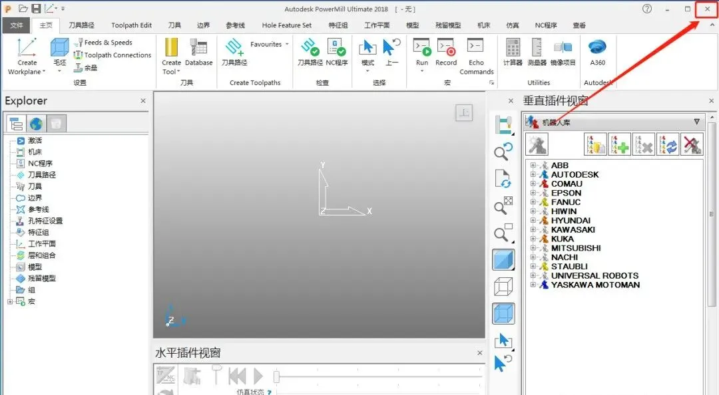Screen dimensions: 719x395
Task: Verify NC程序 in the 检查 group
Action: [337, 53]
